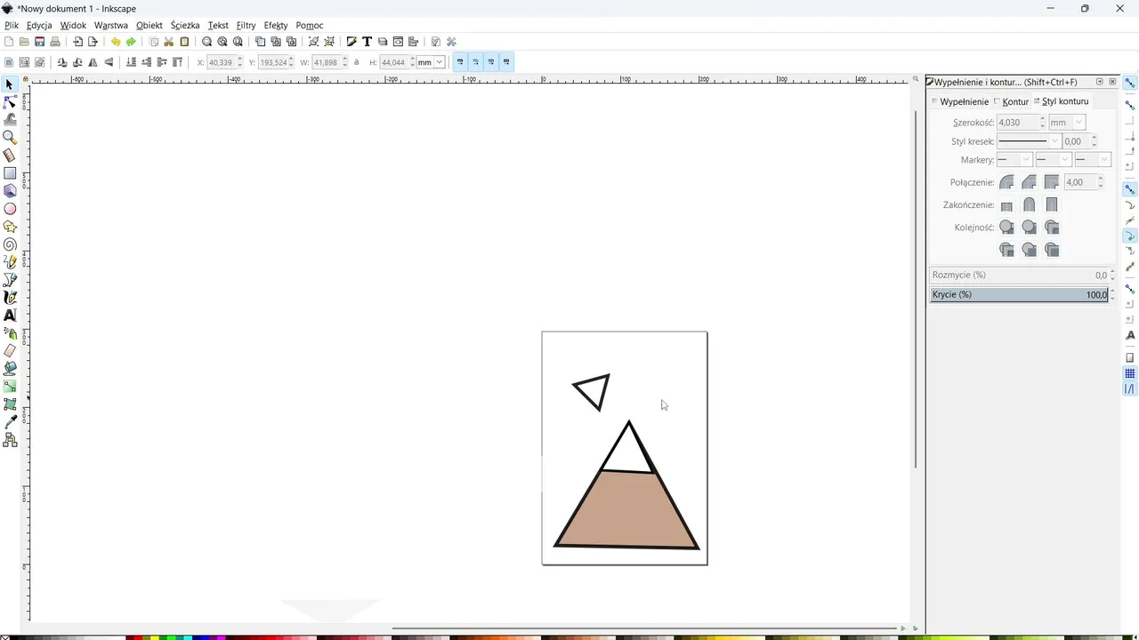1139x640 pixels.
Task: Toggle move patterns with object
Action: (506, 62)
